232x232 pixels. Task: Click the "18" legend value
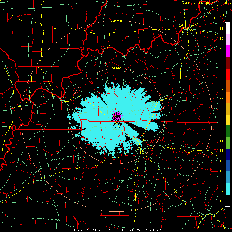pyautogui.click(x=221, y=151)
